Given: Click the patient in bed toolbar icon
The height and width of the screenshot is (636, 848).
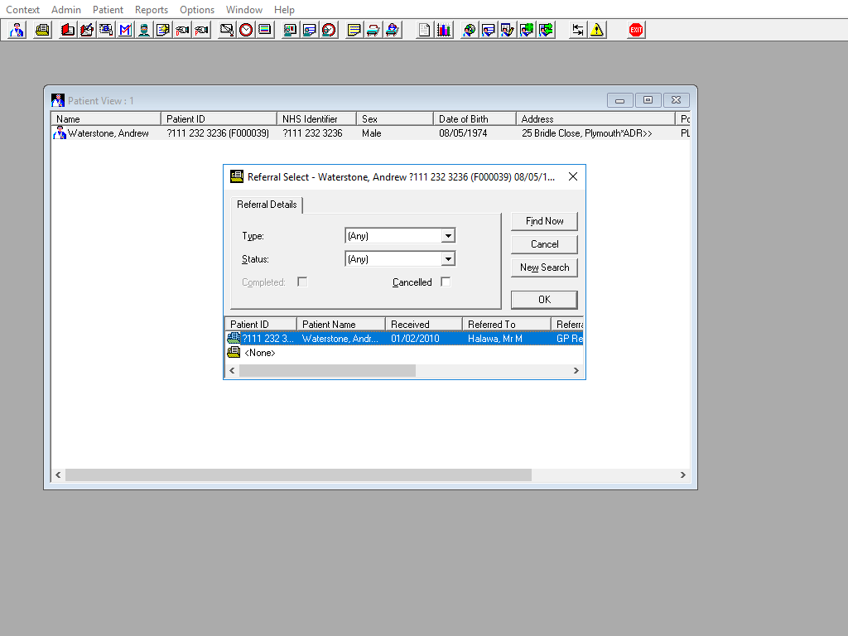Looking at the screenshot, I should 392,30.
